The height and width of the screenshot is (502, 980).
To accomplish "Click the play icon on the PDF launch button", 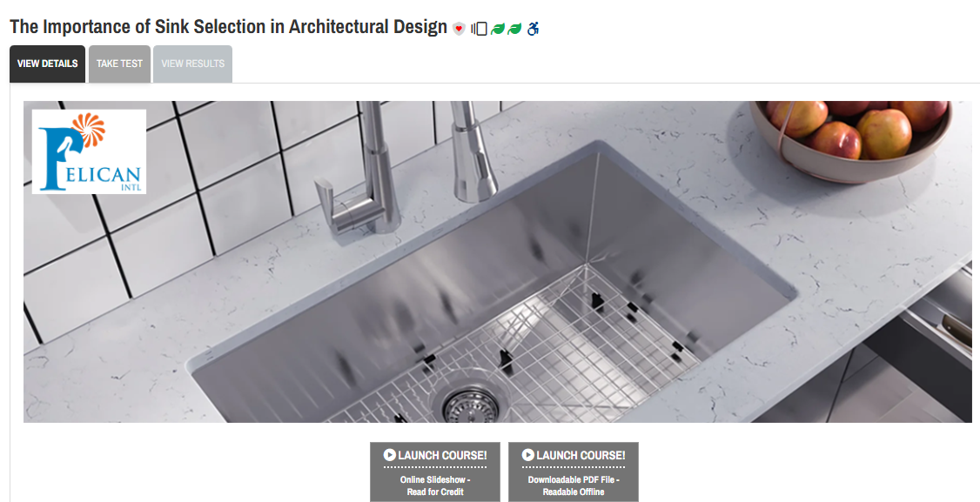I will pos(528,455).
